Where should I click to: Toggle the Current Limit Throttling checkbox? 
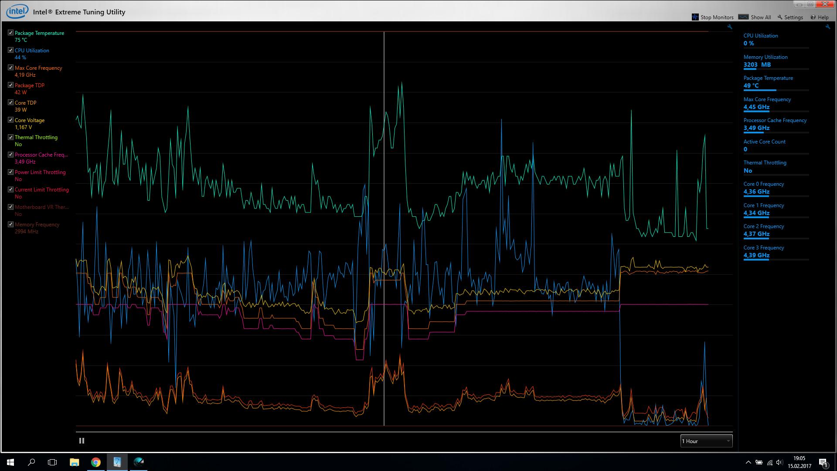tap(10, 189)
